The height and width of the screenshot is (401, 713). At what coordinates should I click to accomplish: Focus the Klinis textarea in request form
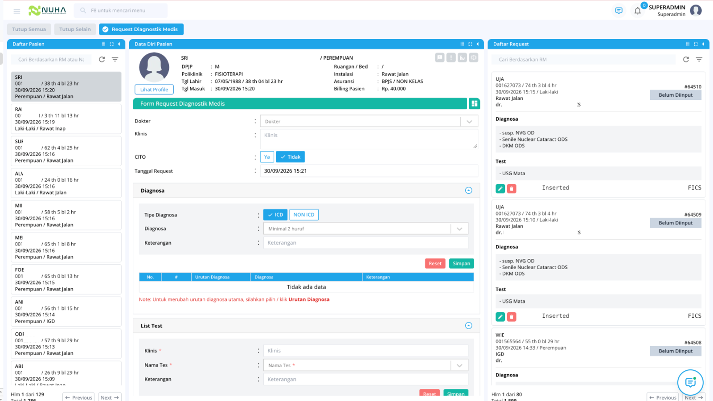[369, 139]
